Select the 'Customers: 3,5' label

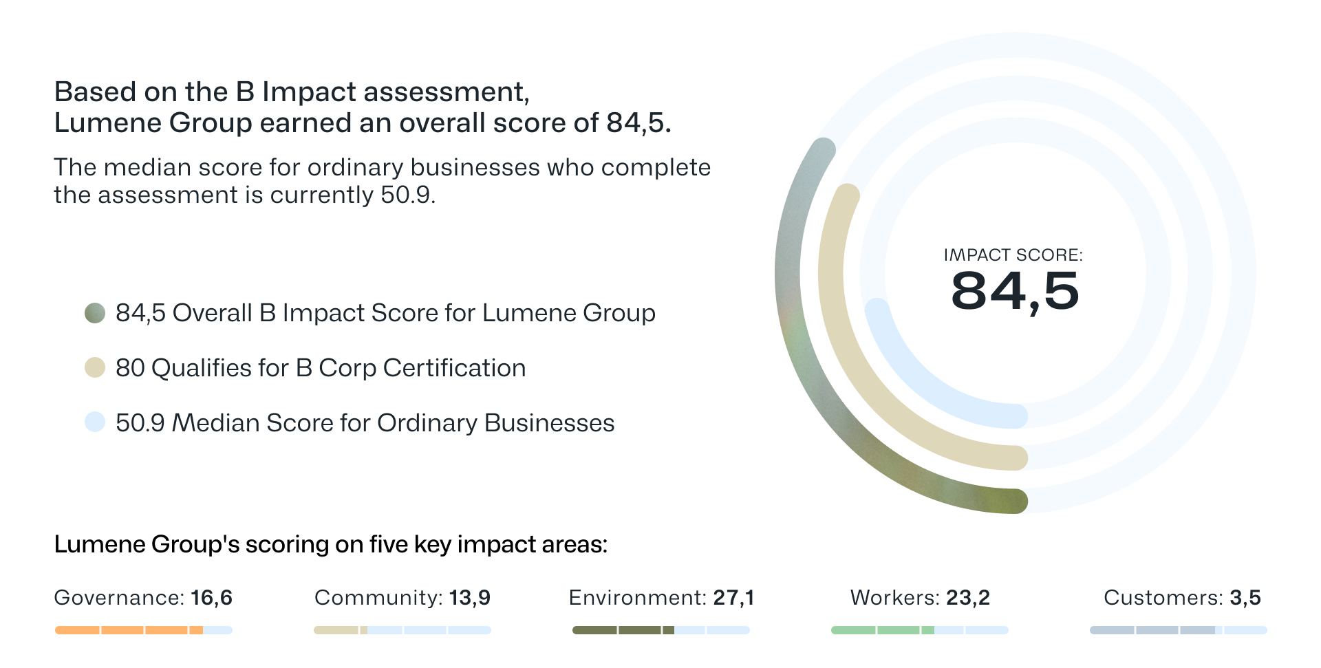click(1181, 598)
